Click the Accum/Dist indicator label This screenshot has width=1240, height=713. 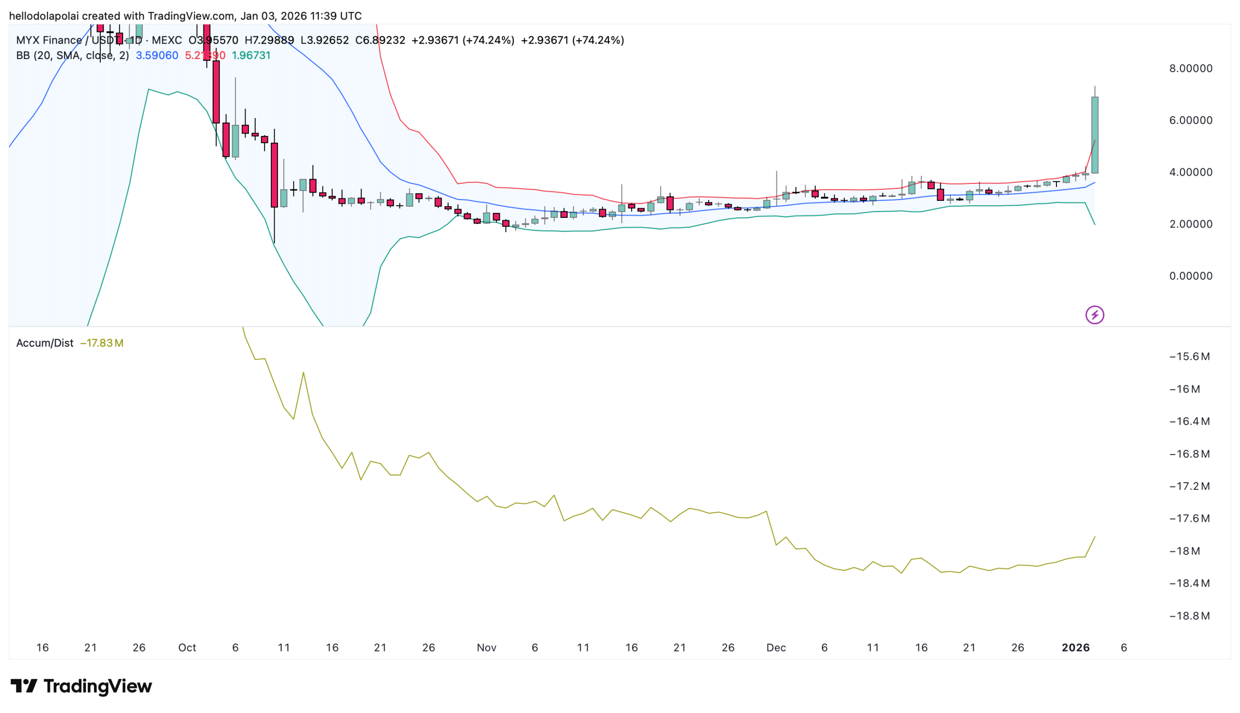pyautogui.click(x=45, y=343)
